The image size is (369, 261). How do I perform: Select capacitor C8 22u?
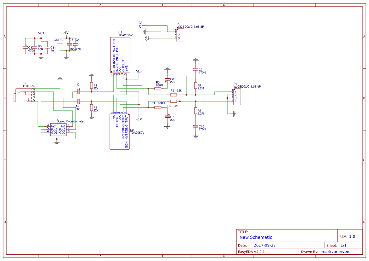point(167,80)
